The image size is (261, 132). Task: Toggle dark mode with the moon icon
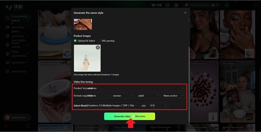(x=6, y=126)
